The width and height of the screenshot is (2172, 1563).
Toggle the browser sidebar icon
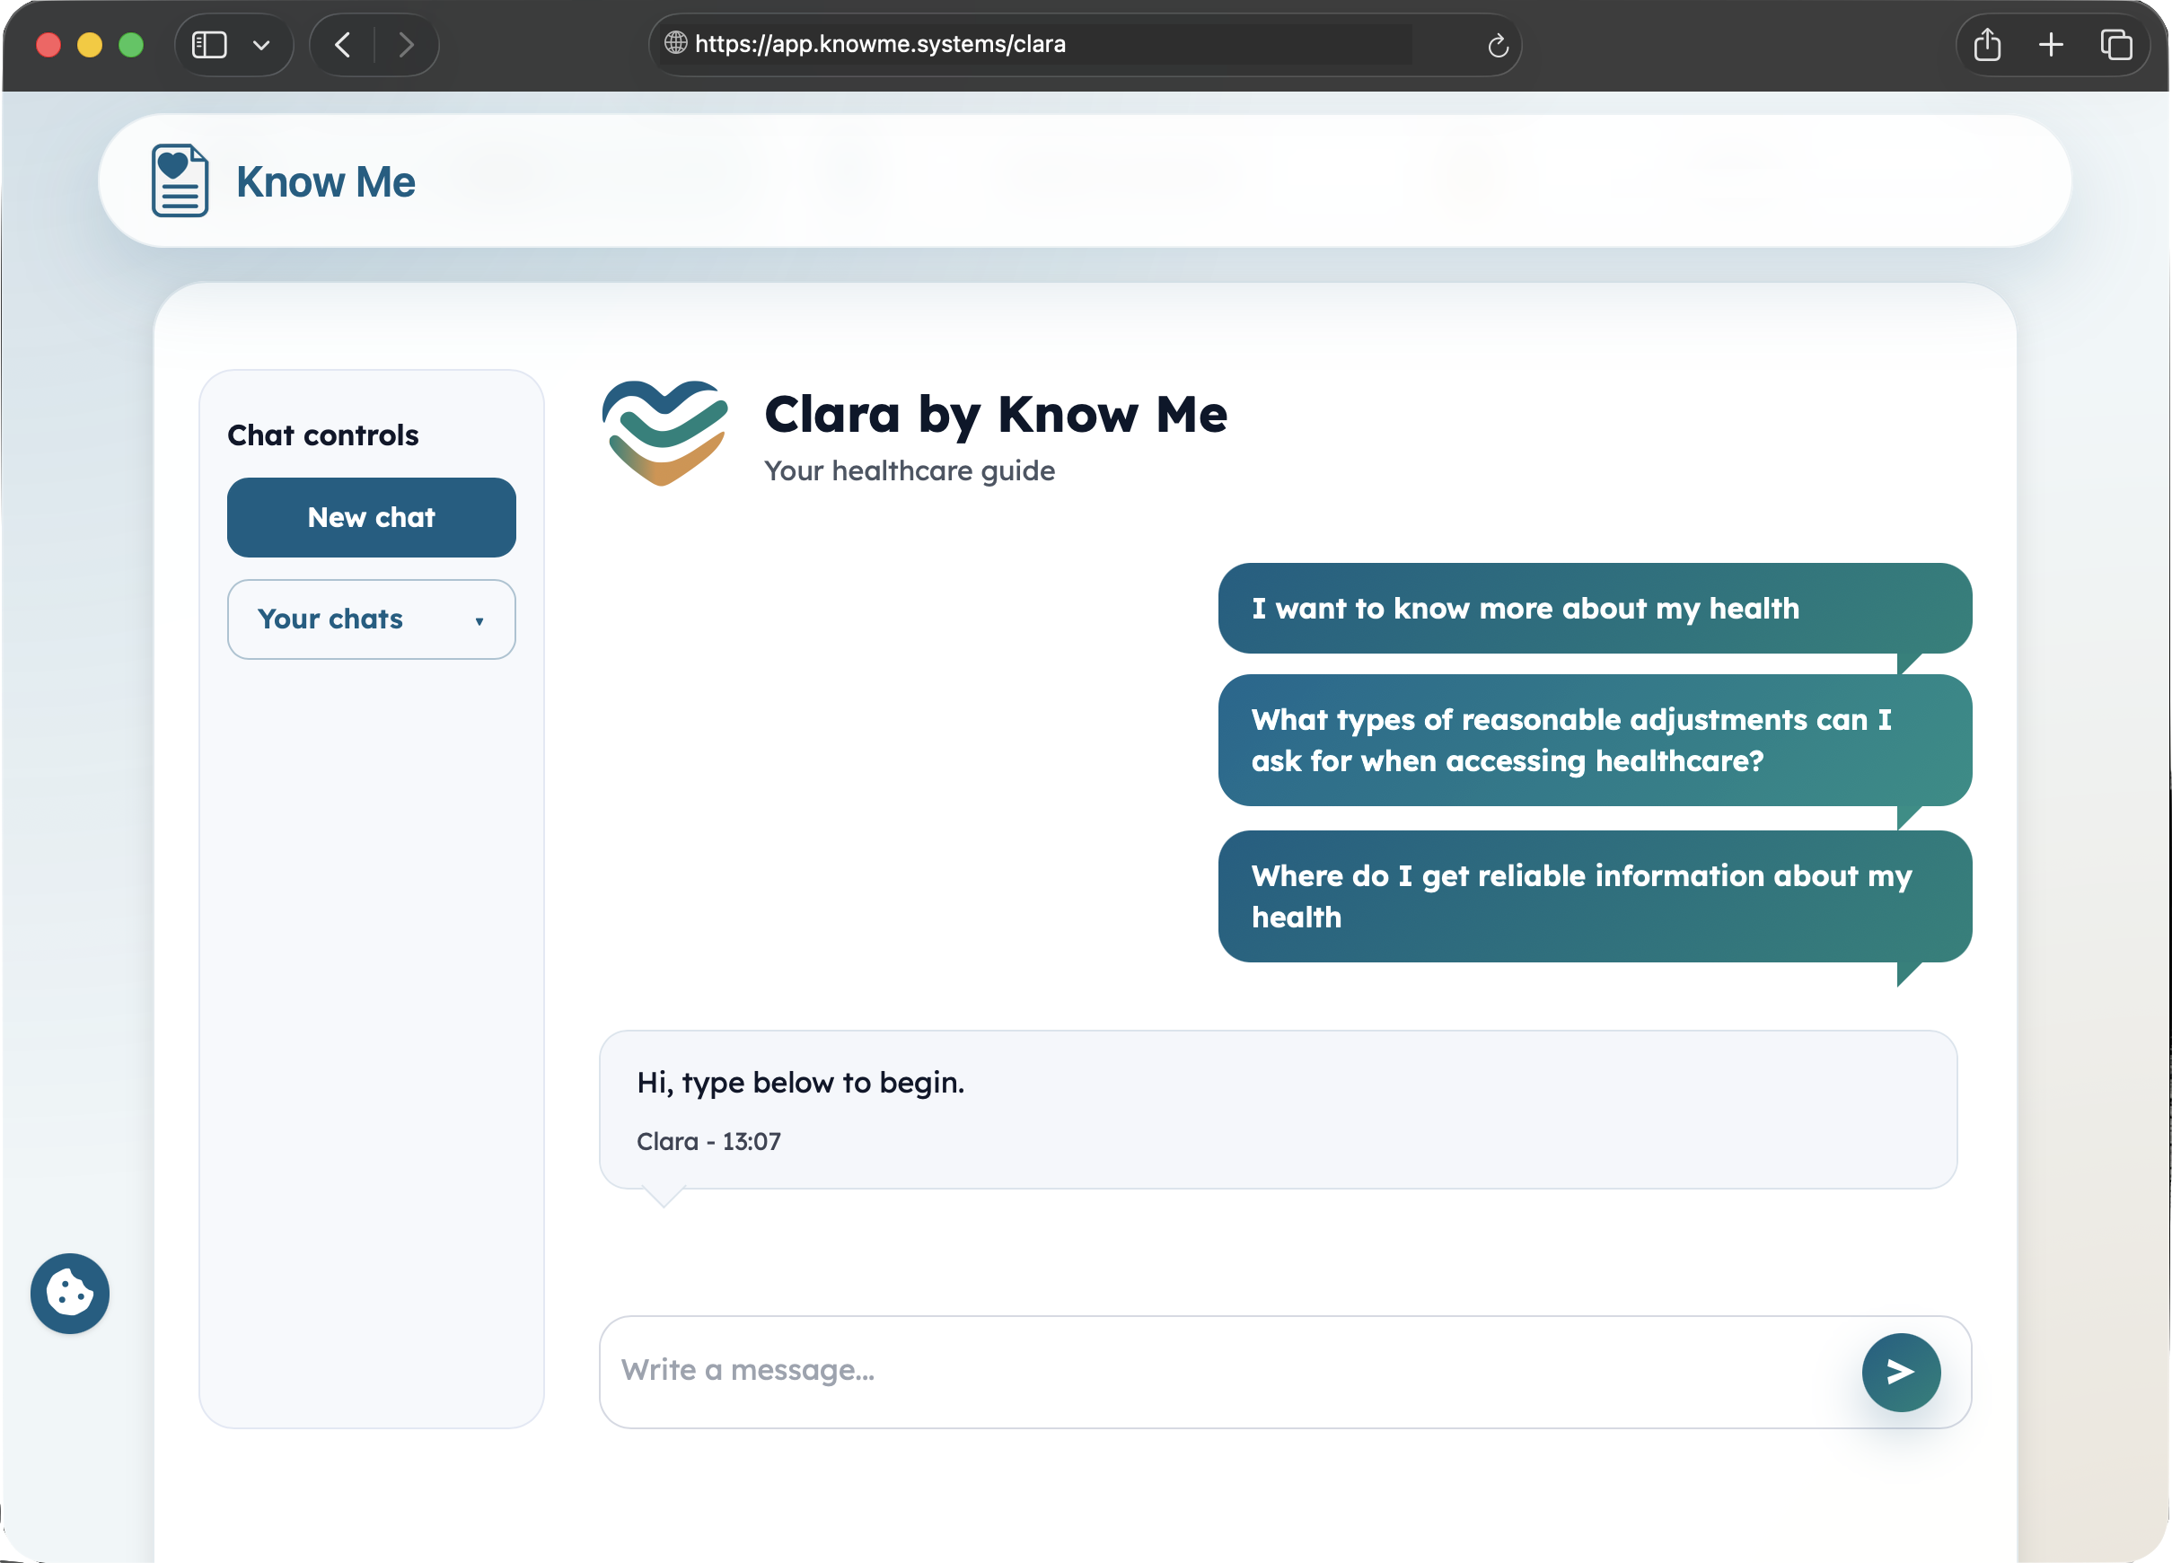(x=210, y=44)
